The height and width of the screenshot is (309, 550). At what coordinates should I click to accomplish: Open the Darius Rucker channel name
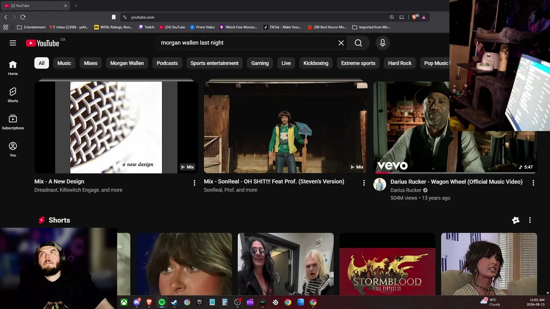(x=406, y=190)
